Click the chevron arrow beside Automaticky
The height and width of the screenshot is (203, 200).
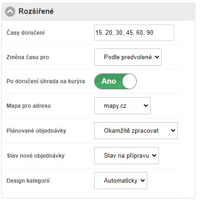click(143, 180)
